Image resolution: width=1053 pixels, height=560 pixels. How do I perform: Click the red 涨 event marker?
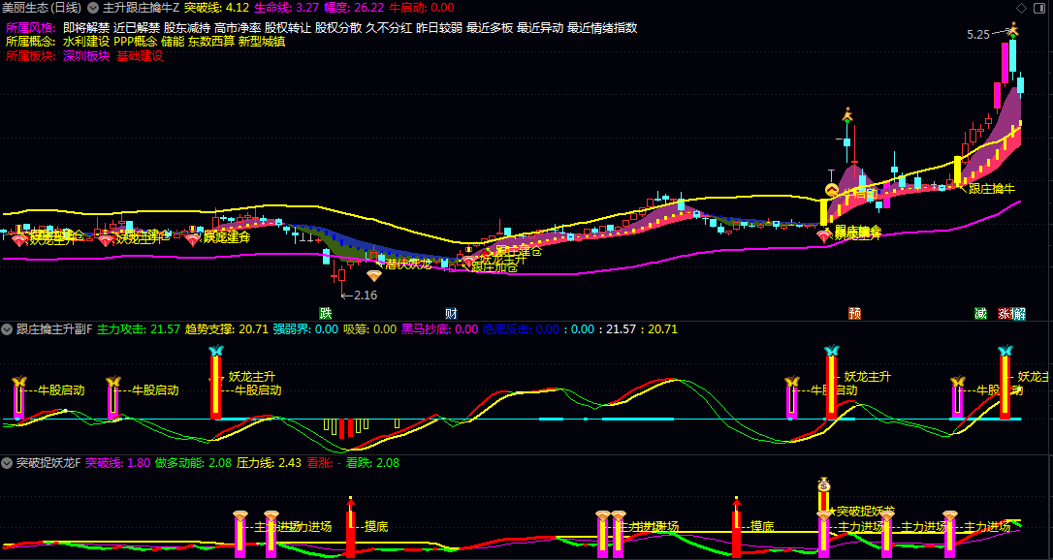click(1005, 313)
